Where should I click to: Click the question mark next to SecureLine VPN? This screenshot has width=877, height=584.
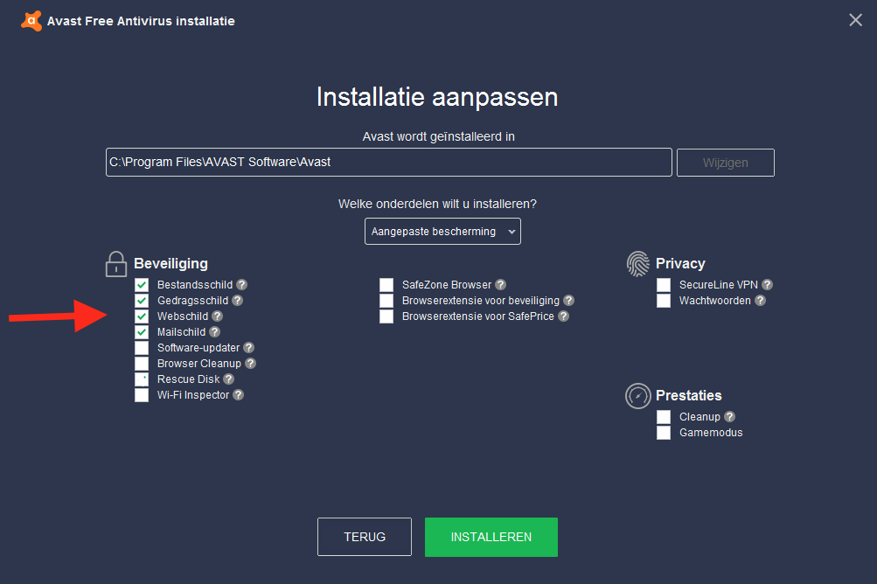(767, 285)
